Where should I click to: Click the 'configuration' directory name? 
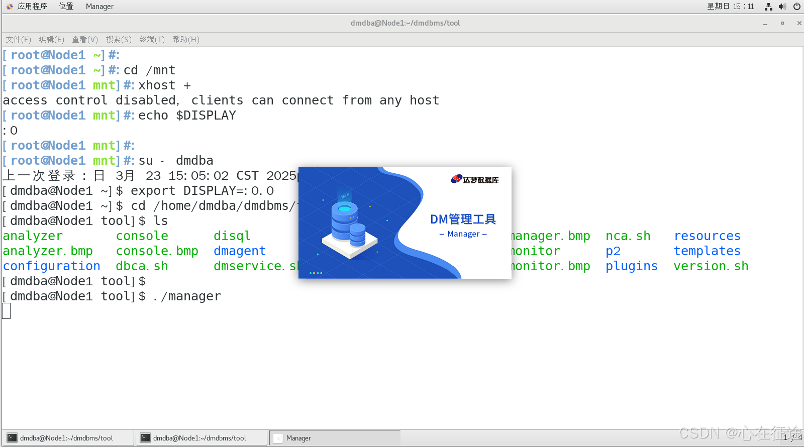pyautogui.click(x=51, y=266)
